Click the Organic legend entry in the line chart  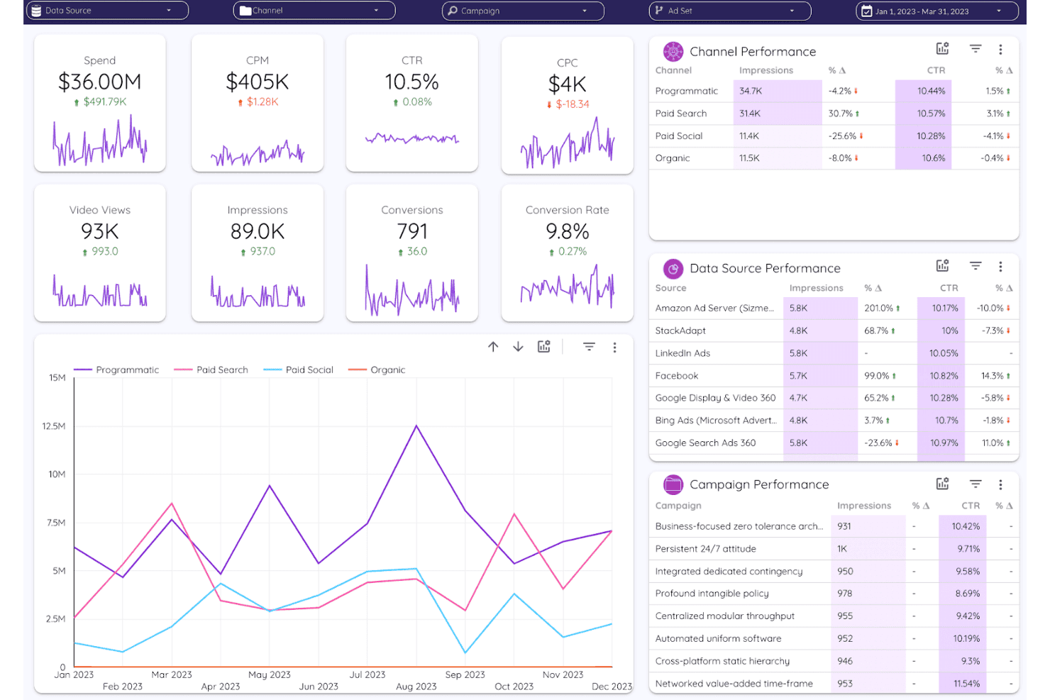click(x=377, y=370)
